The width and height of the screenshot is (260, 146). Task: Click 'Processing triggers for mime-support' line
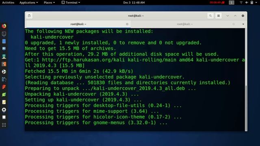[x=92, y=111]
